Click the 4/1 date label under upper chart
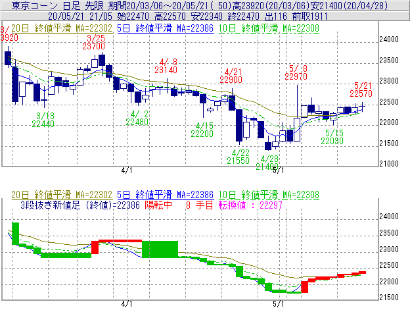 tap(127, 170)
